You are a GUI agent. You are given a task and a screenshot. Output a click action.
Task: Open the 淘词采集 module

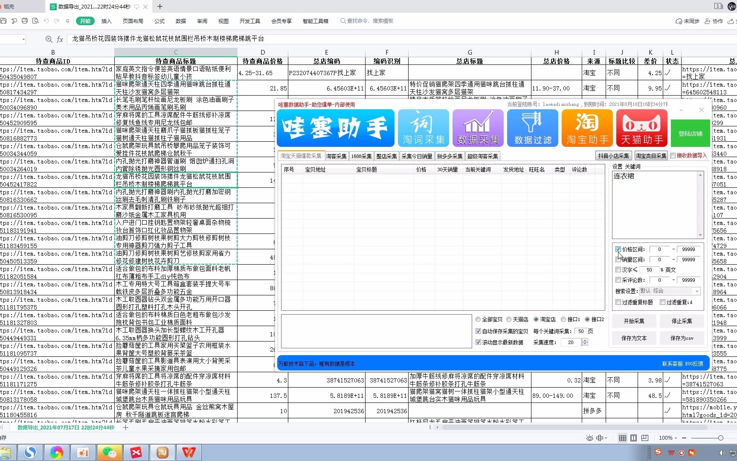coord(424,128)
